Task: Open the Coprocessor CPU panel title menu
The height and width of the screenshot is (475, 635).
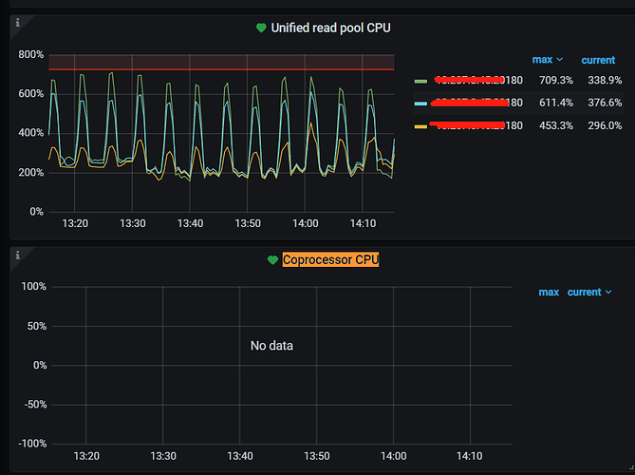Action: point(330,259)
